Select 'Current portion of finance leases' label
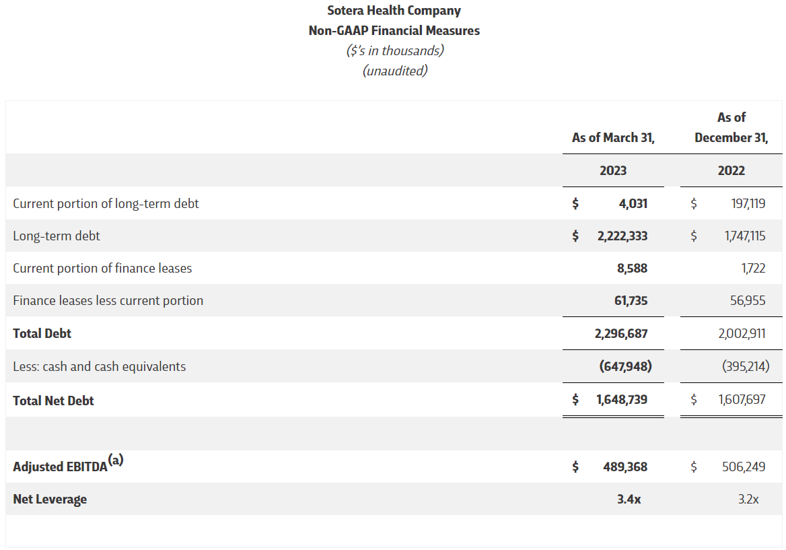The height and width of the screenshot is (550, 786). coord(102,268)
